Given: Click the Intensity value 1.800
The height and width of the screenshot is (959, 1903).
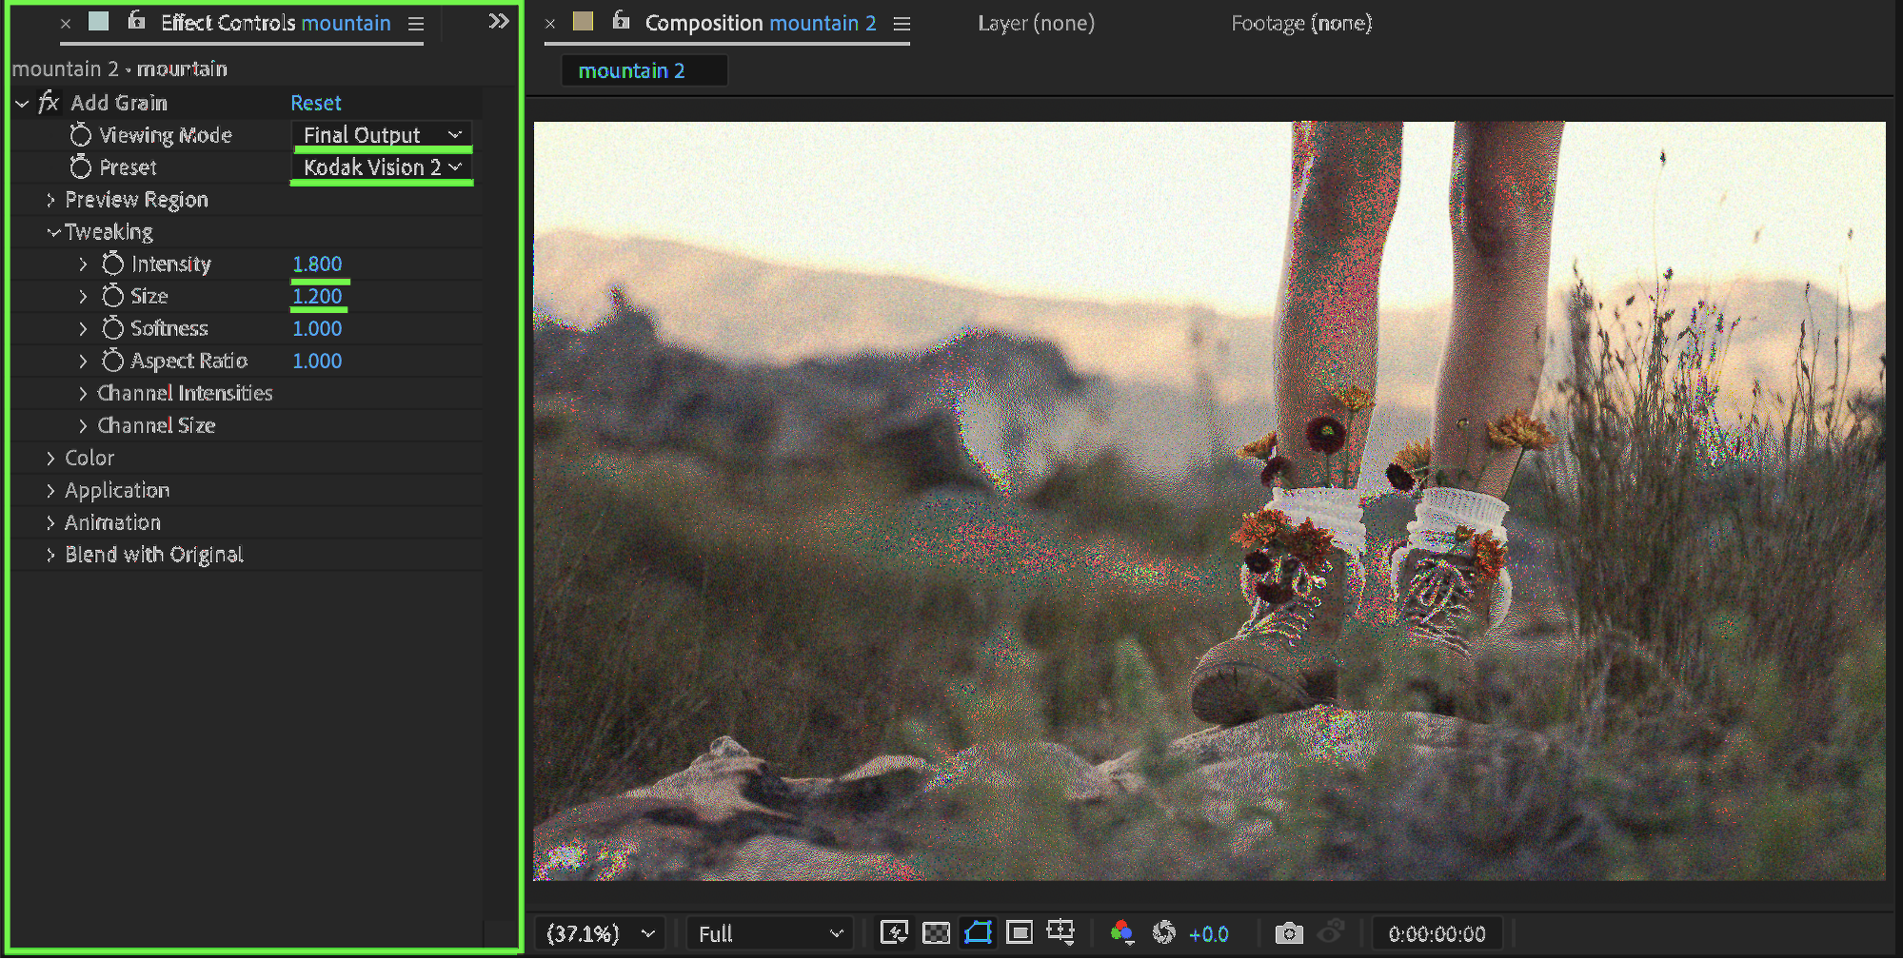Looking at the screenshot, I should point(317,264).
